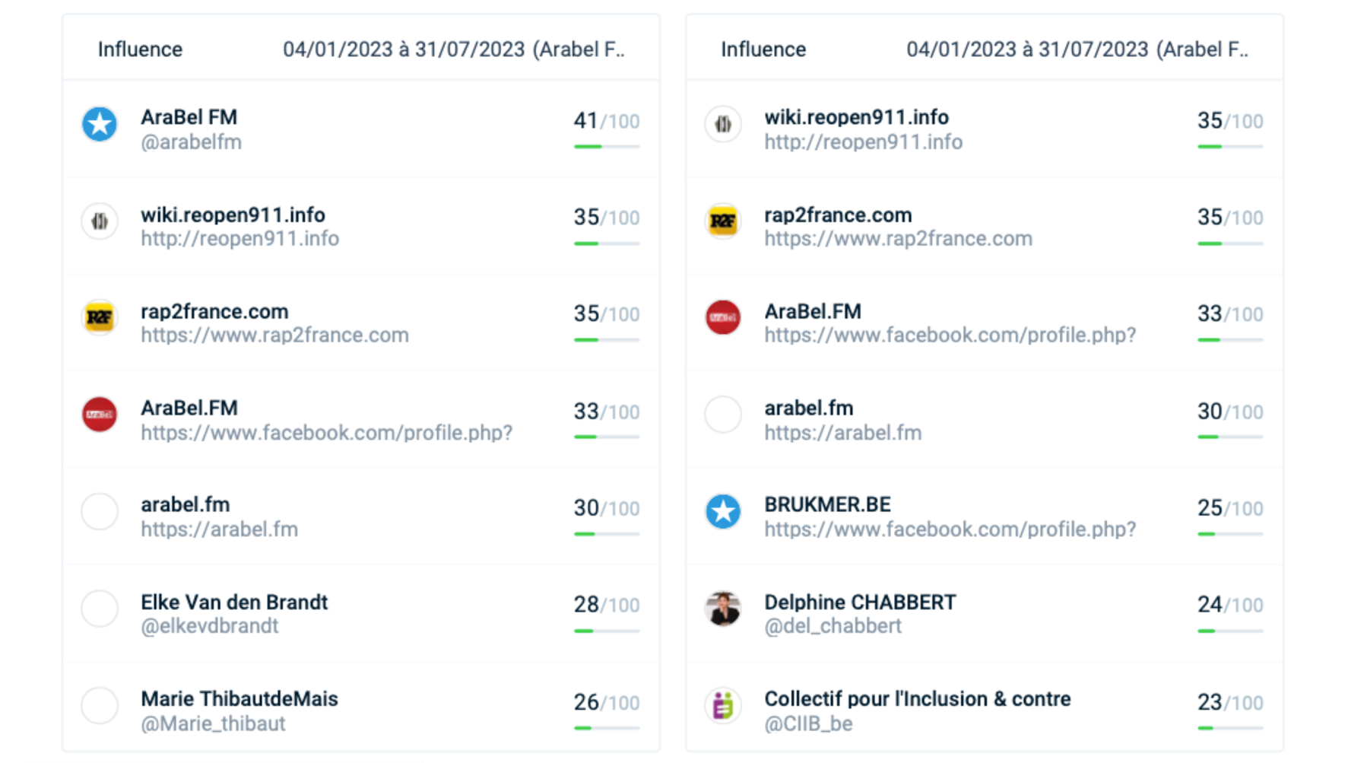This screenshot has width=1348, height=763.
Task: Click rap2france.com's yellow logo in left panel
Action: pos(100,318)
